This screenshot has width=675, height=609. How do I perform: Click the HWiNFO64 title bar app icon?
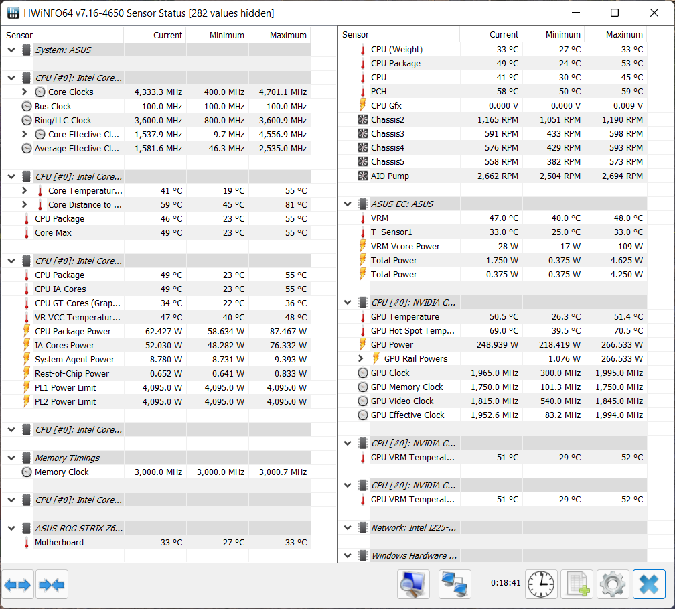(x=13, y=13)
